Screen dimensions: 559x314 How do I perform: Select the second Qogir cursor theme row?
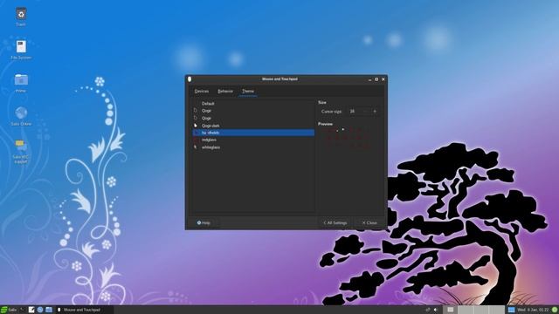click(253, 119)
